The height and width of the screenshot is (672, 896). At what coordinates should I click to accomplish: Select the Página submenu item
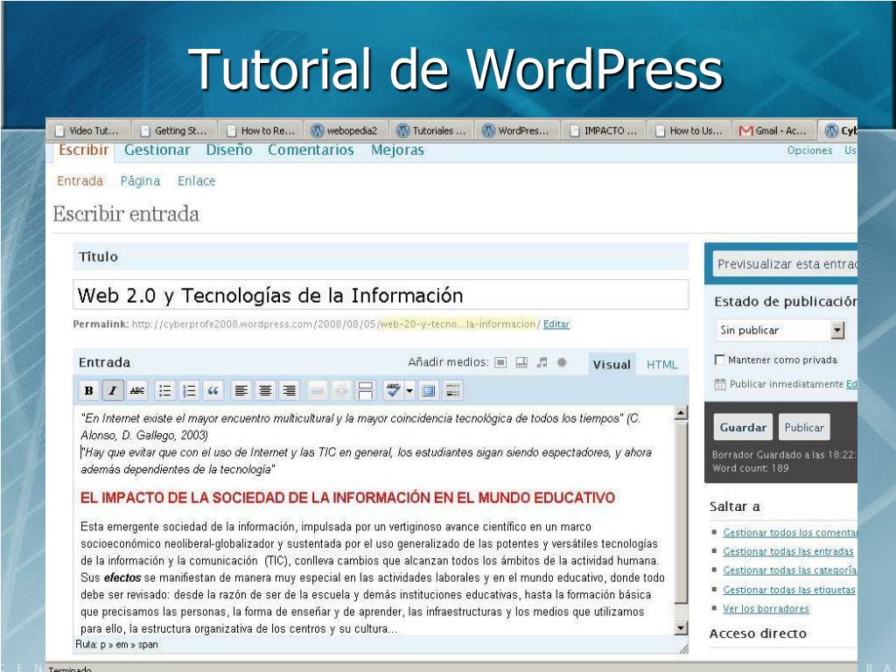point(140,181)
